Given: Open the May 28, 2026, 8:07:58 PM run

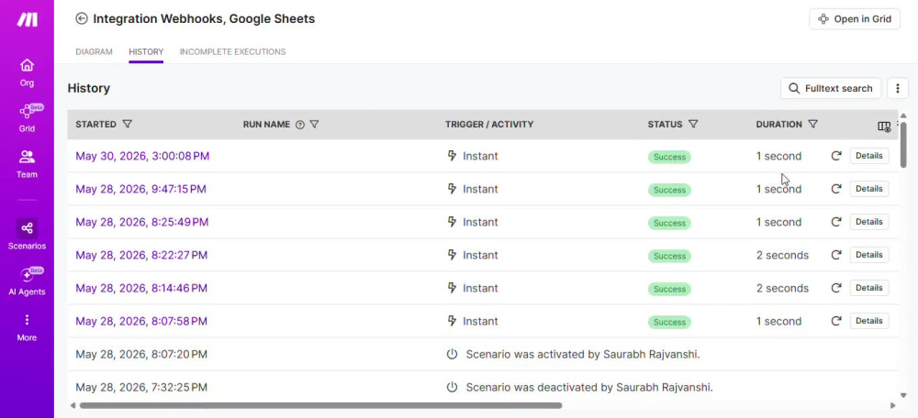Looking at the screenshot, I should pyautogui.click(x=141, y=321).
